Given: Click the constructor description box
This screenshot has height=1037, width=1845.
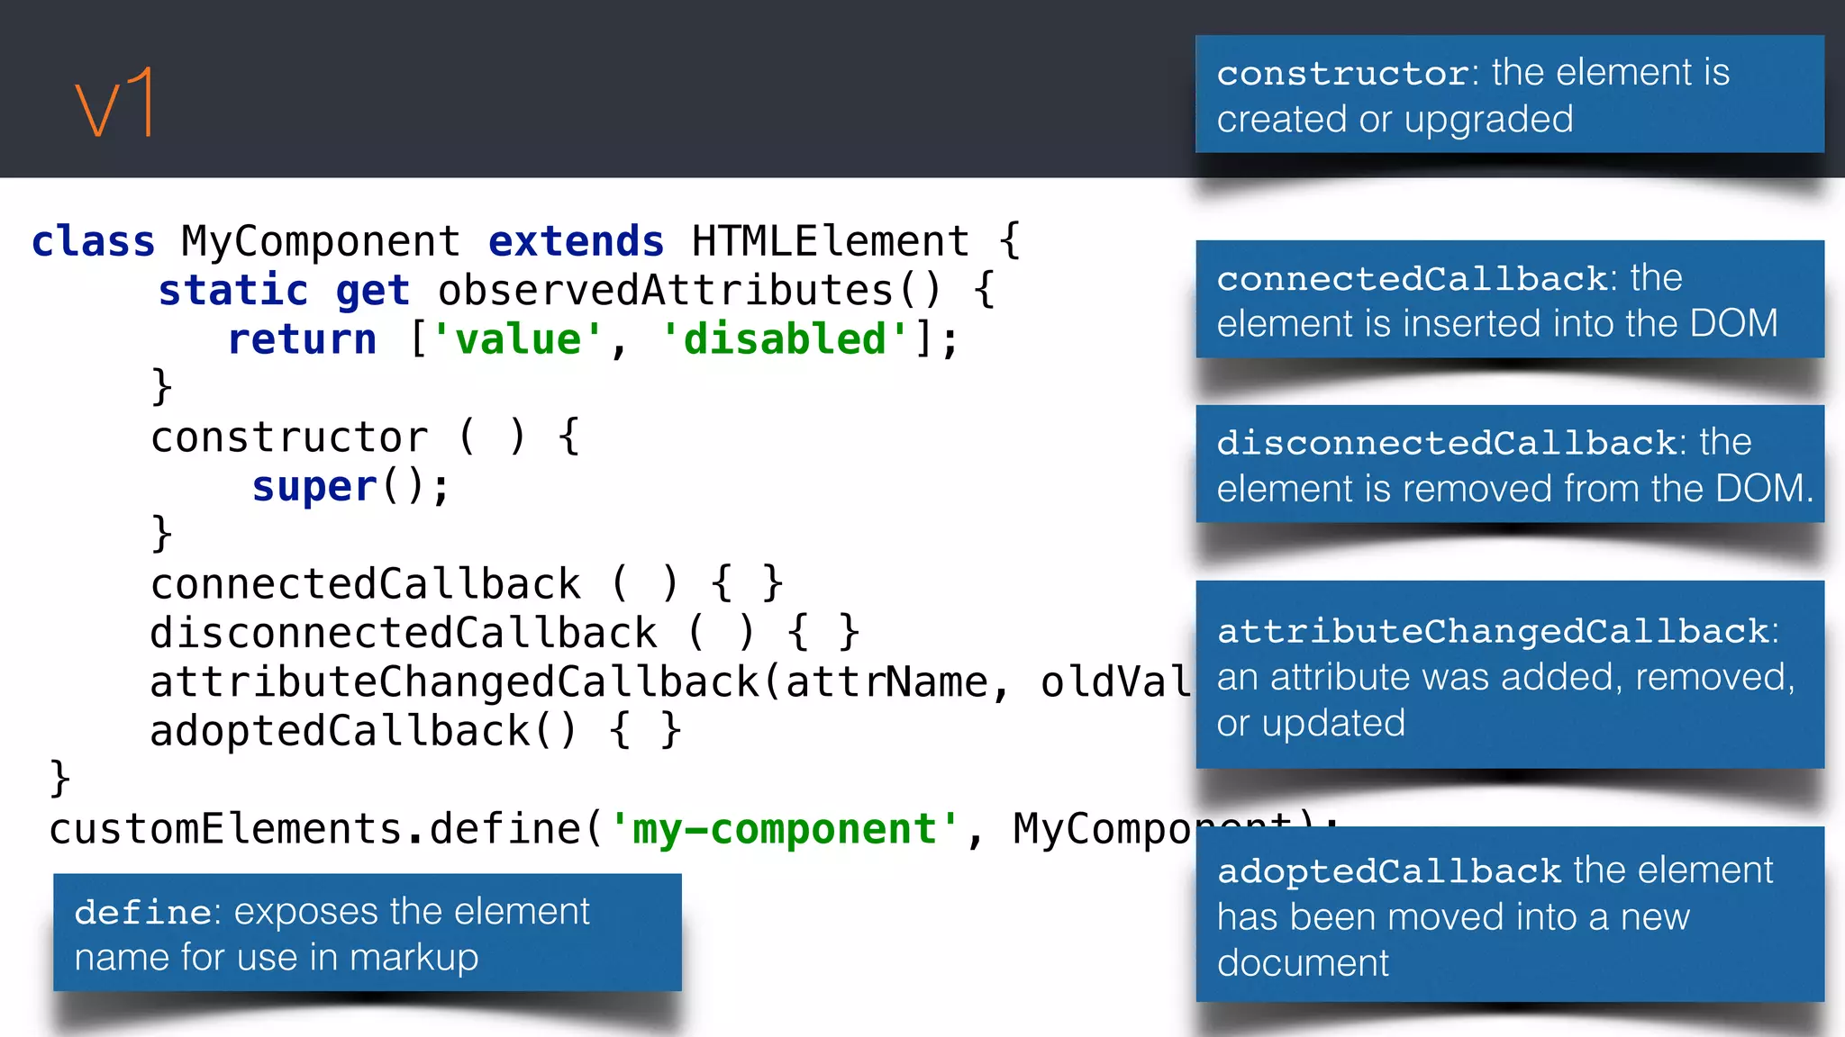Looking at the screenshot, I should pos(1509,95).
